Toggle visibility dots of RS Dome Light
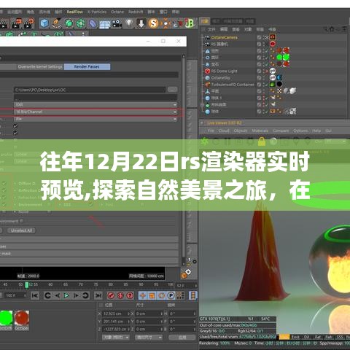350x350 pixels. pos(264,71)
